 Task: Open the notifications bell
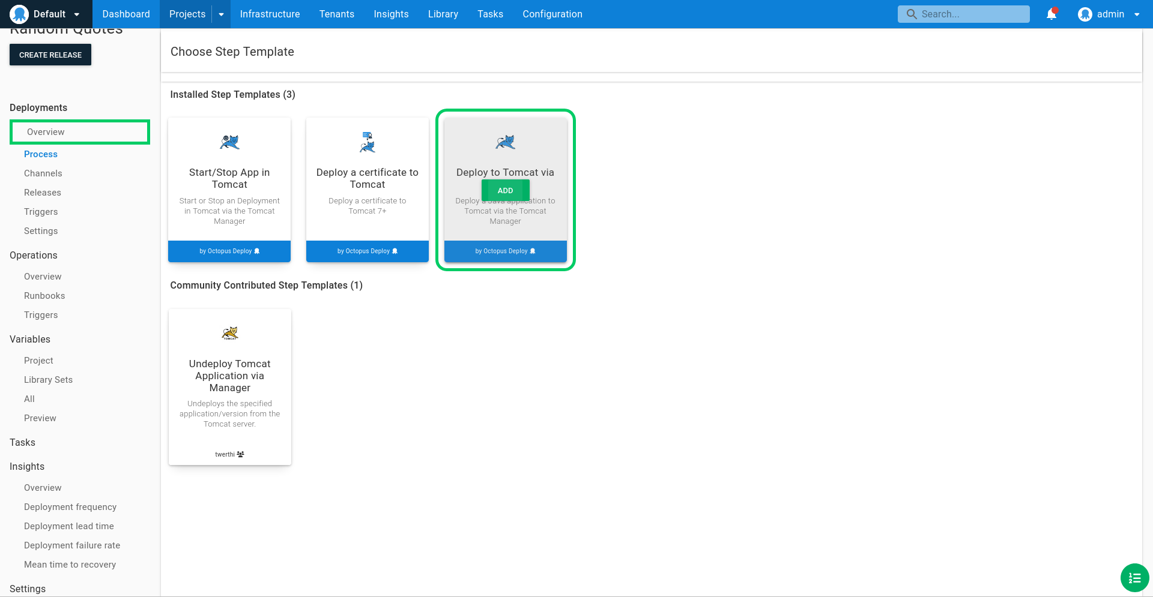click(1052, 14)
